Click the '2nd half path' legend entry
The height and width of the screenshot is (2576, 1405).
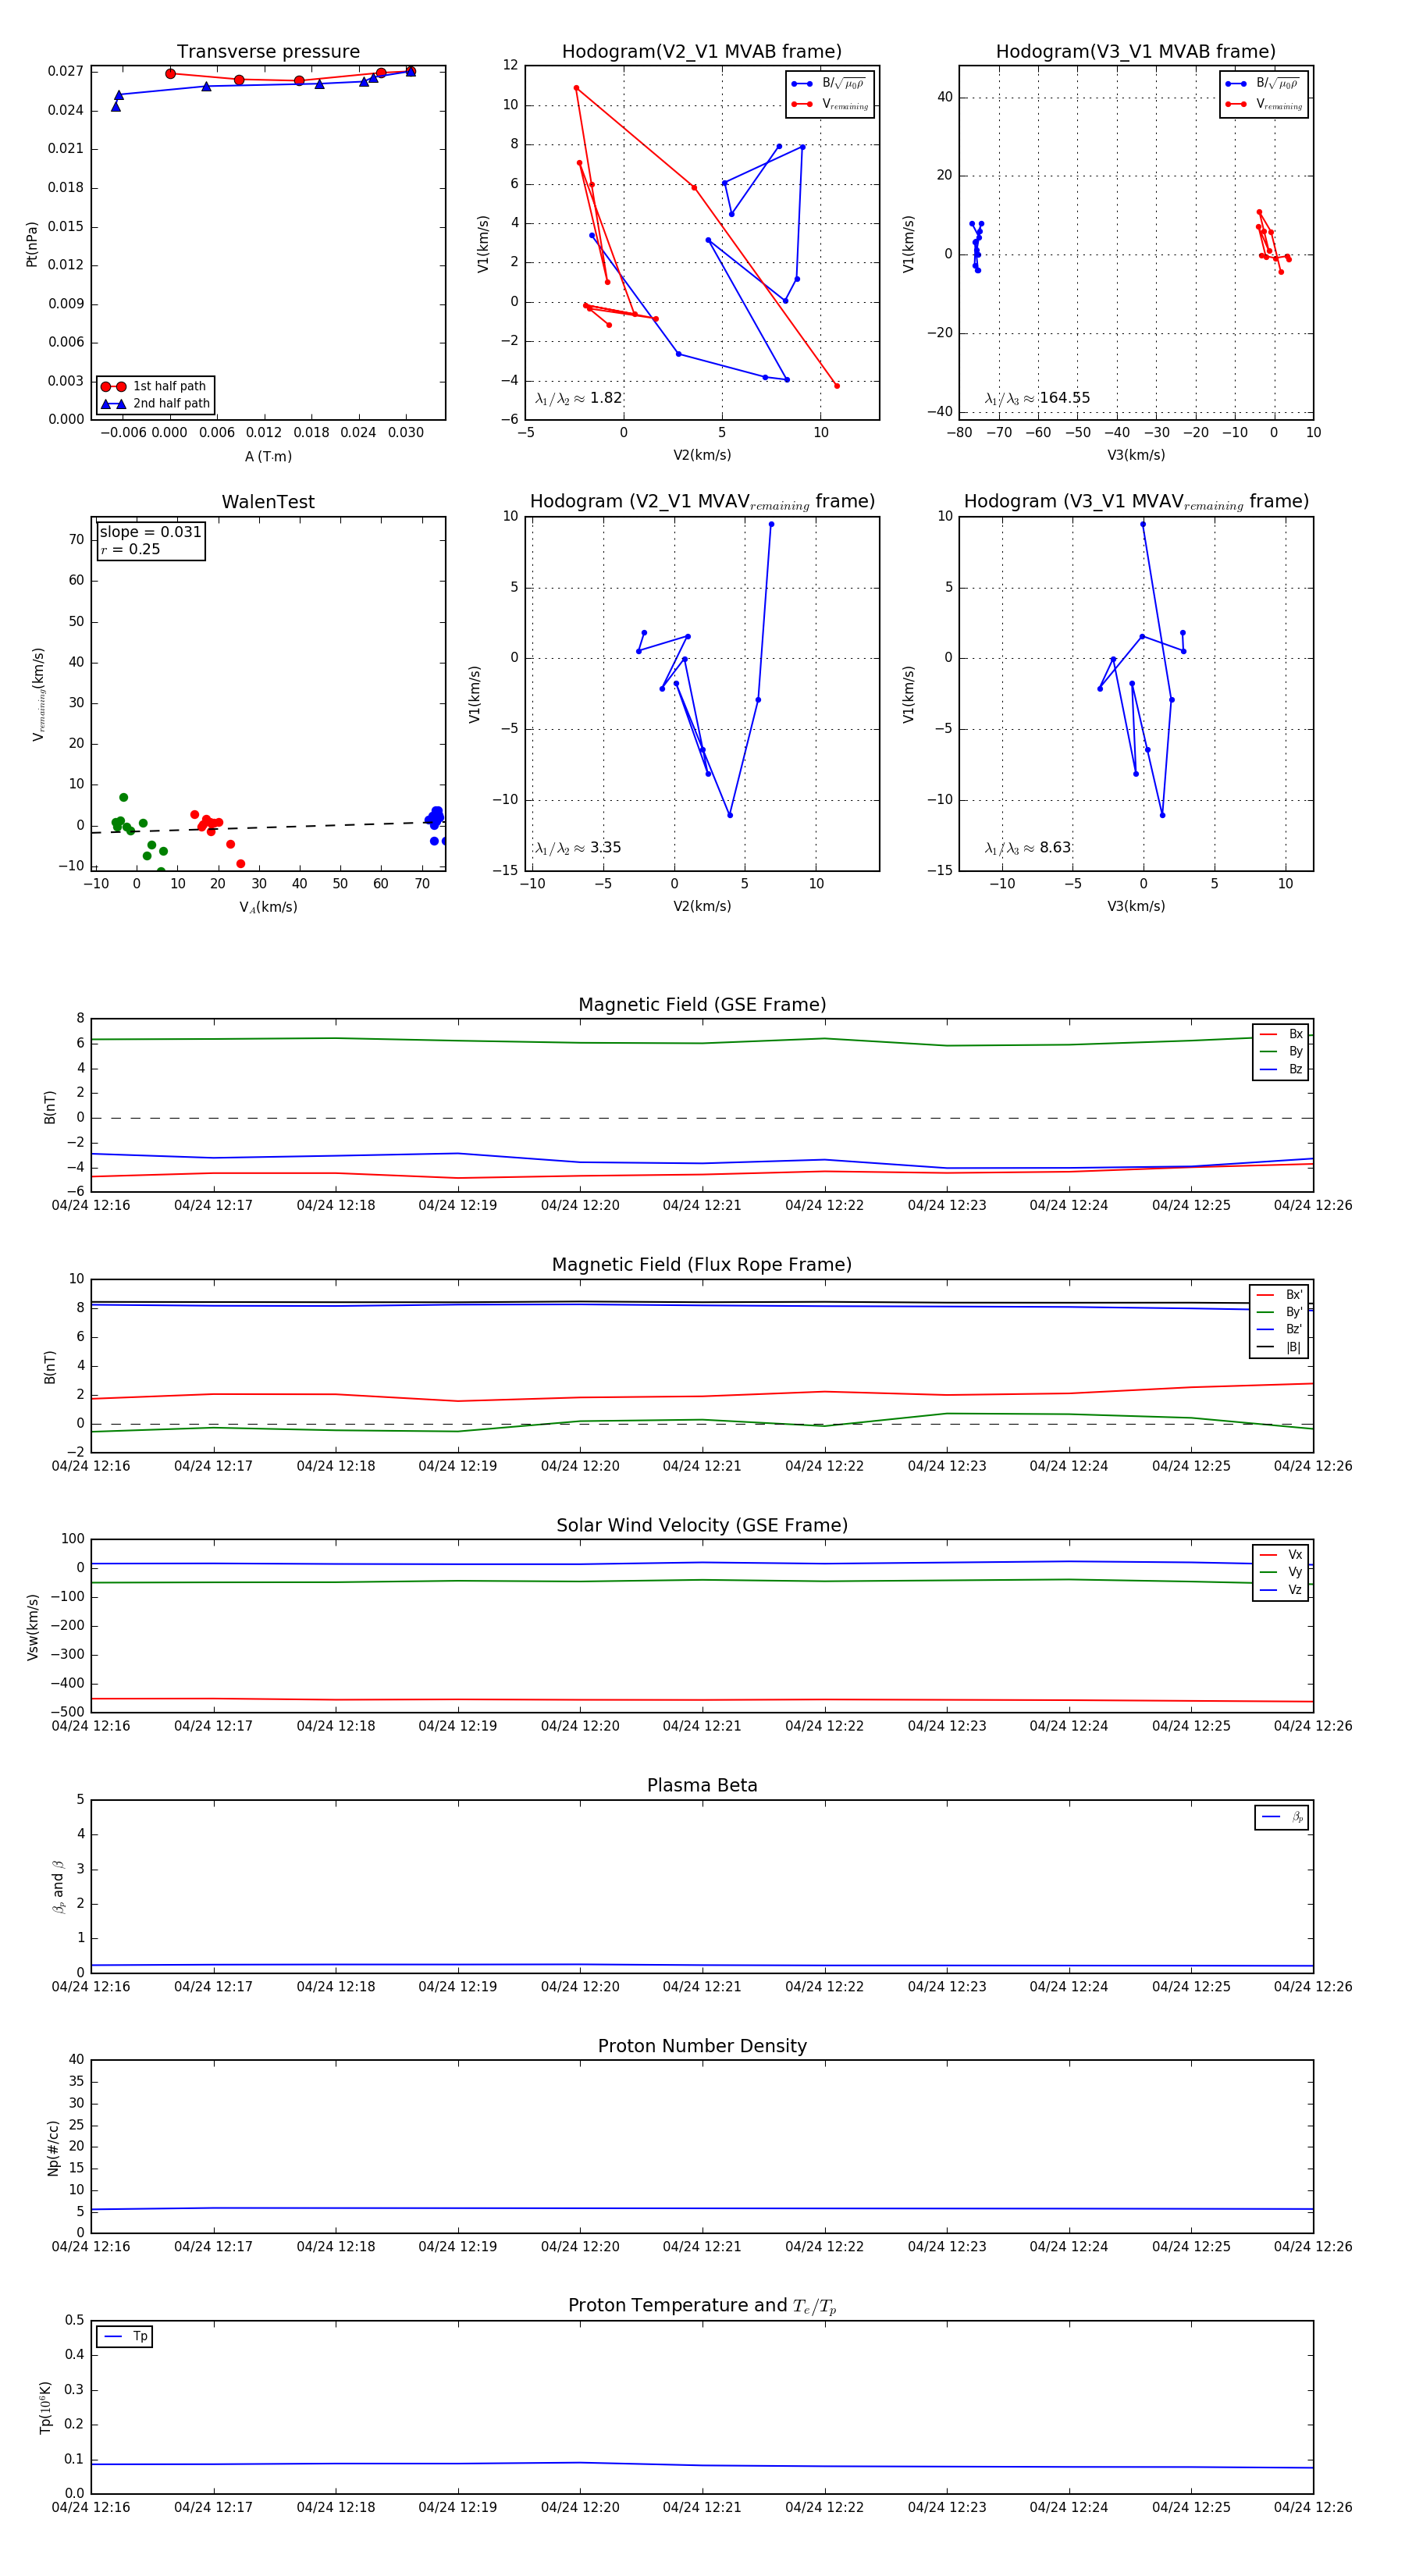[155, 404]
